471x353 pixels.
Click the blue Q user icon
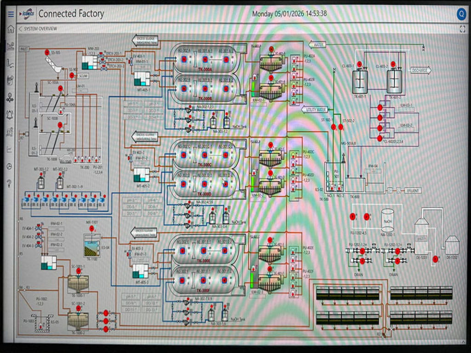click(461, 14)
